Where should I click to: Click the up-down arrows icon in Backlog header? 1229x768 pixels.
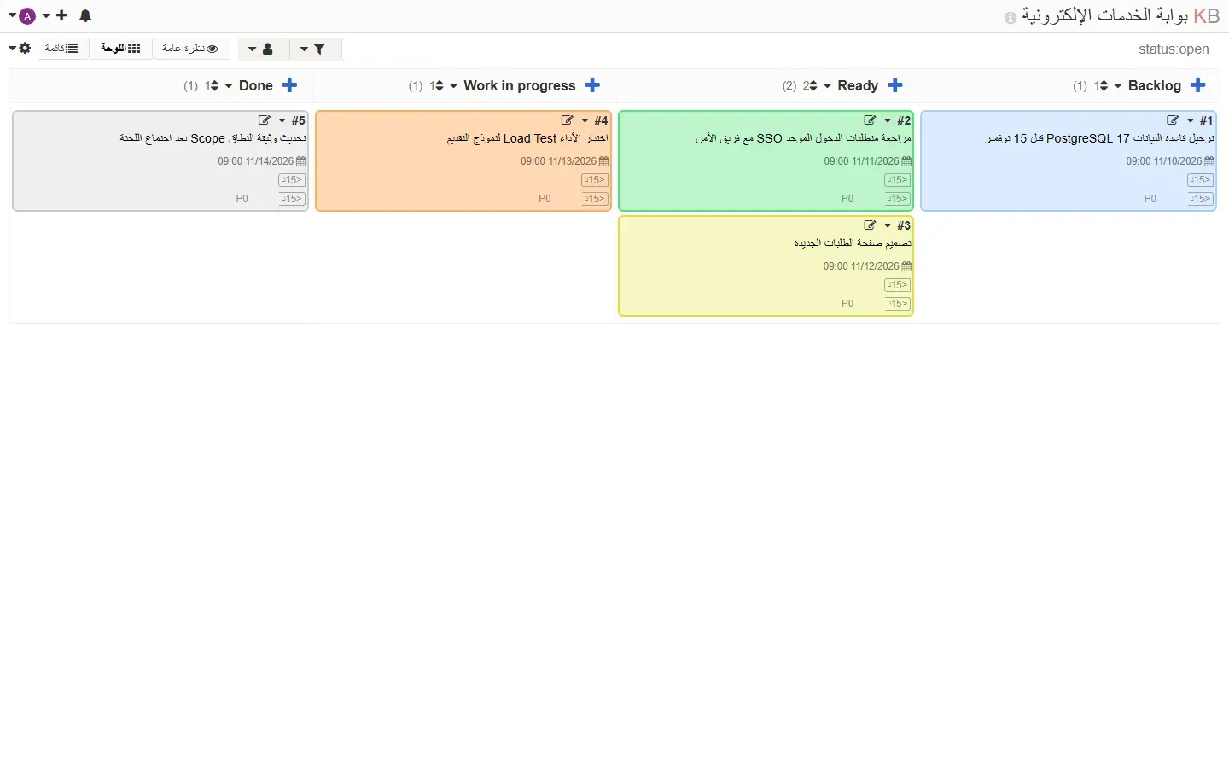(x=1103, y=85)
